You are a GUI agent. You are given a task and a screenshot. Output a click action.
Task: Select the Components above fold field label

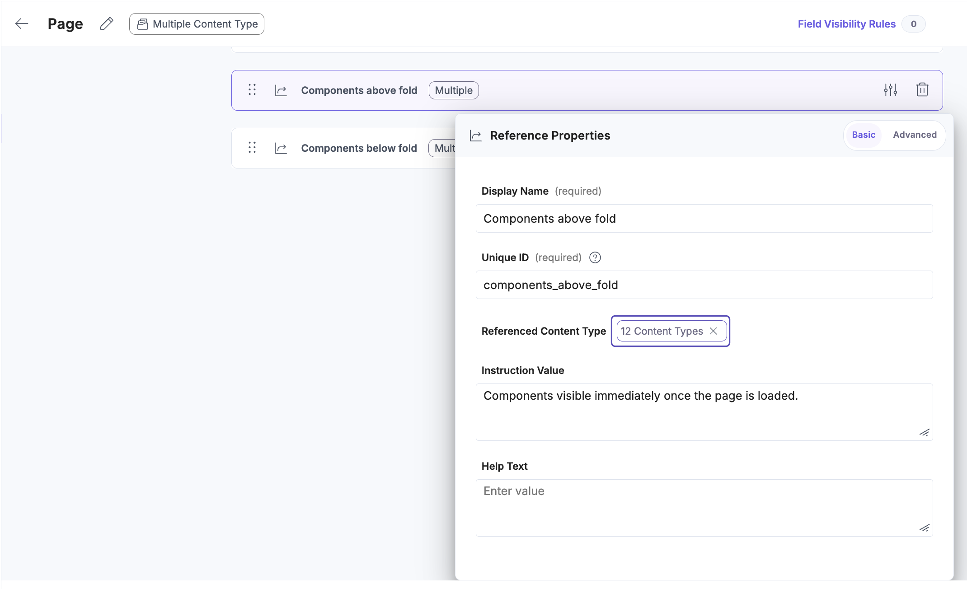click(359, 90)
